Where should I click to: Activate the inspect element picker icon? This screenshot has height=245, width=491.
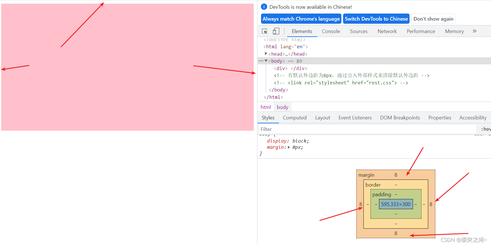click(x=265, y=31)
